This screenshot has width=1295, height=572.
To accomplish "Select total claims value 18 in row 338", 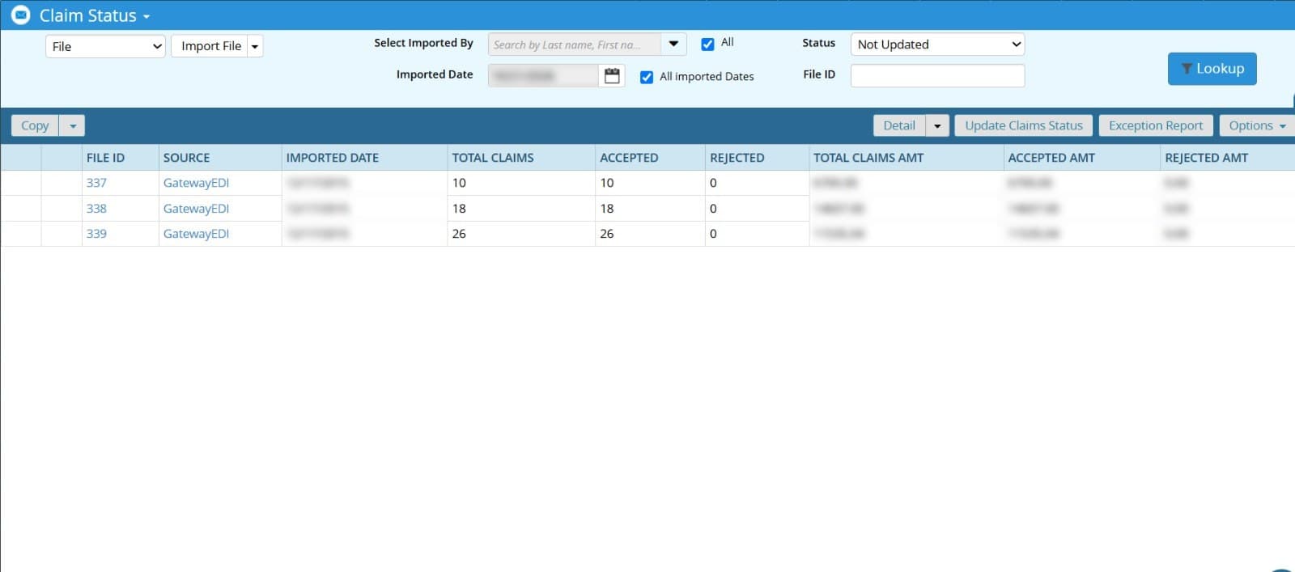I will [x=459, y=209].
